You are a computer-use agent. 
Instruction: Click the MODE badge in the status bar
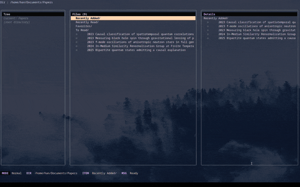(5, 173)
